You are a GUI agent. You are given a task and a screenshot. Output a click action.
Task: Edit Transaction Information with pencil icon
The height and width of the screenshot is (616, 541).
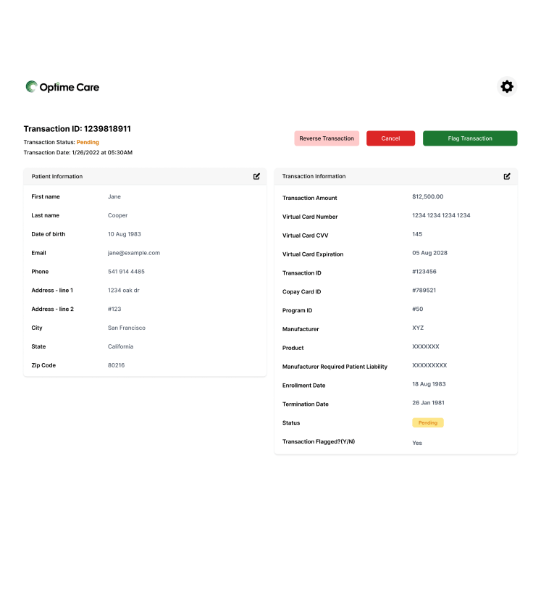tap(507, 176)
